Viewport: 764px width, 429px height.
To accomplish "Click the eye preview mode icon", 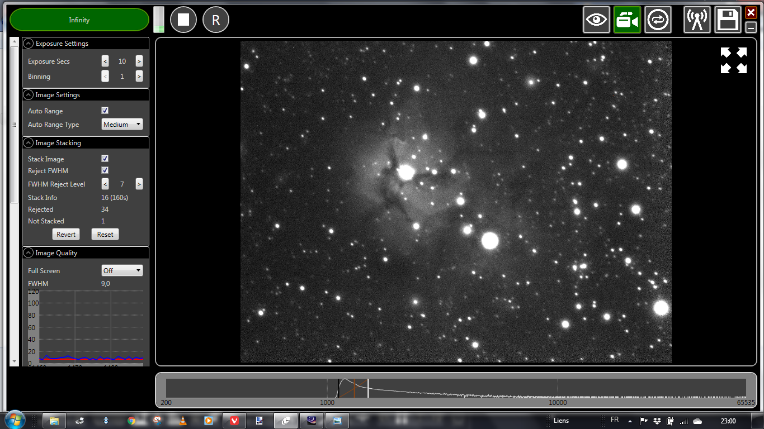I will pyautogui.click(x=596, y=19).
